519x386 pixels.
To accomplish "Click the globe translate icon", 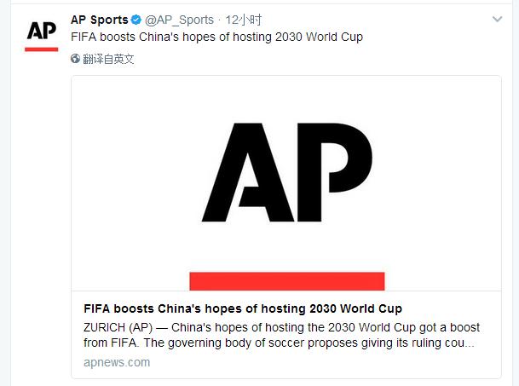I will [76, 59].
